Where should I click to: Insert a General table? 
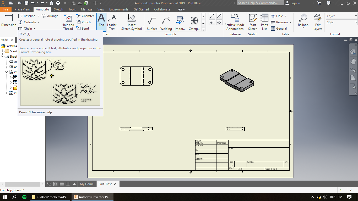pyautogui.click(x=279, y=29)
